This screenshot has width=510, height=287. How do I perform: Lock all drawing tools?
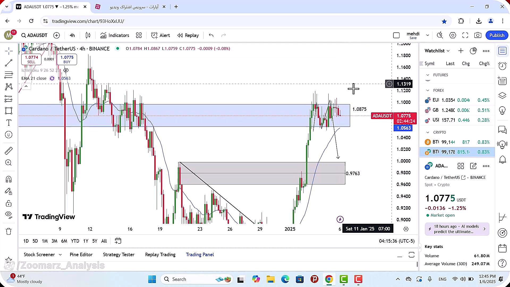[x=8, y=204]
